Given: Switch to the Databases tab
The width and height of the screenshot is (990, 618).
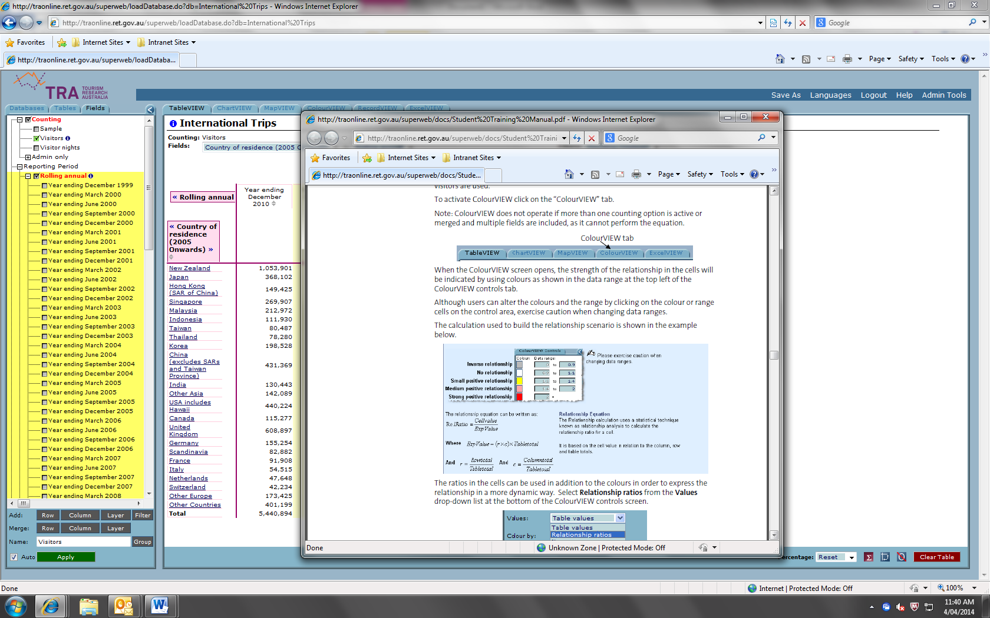Looking at the screenshot, I should point(27,108).
